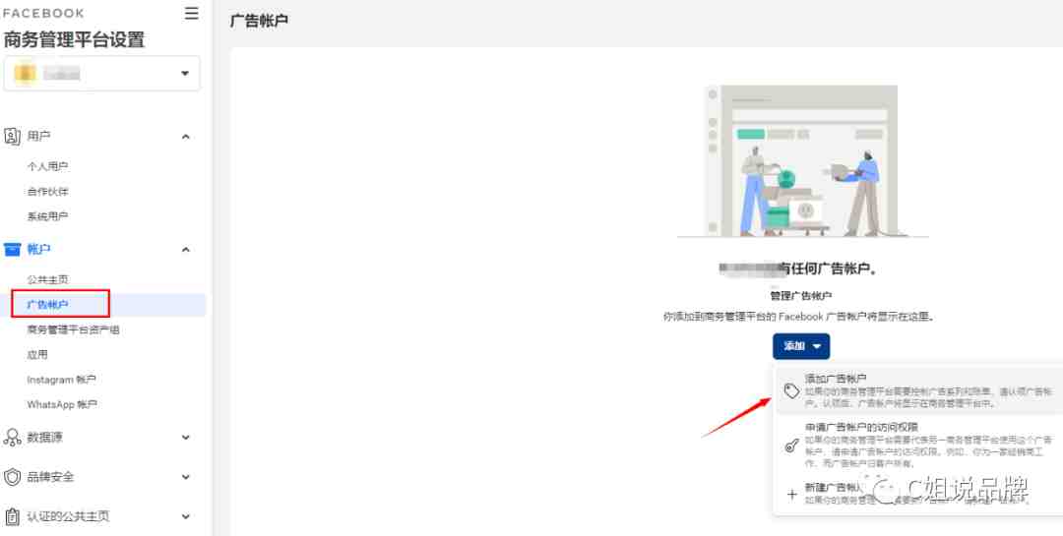Expand the 数据源 section chevron

coord(186,438)
